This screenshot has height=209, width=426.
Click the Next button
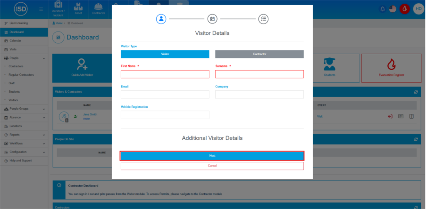coord(212,156)
